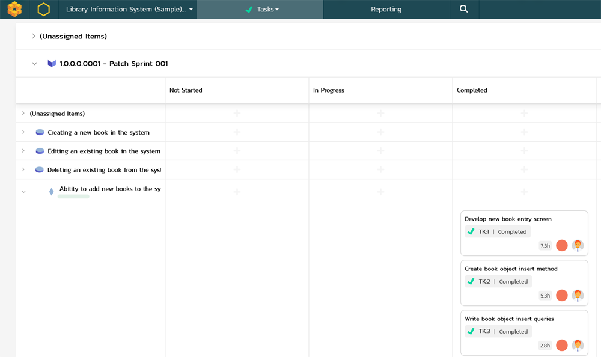
Task: Select the purple sprint icon beside Patch Sprint 001
Action: (51, 63)
